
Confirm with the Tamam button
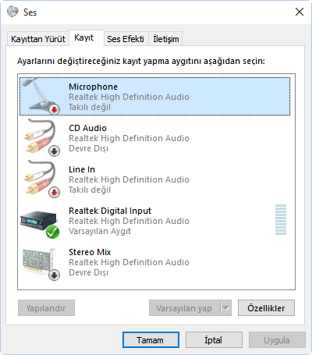(151, 340)
